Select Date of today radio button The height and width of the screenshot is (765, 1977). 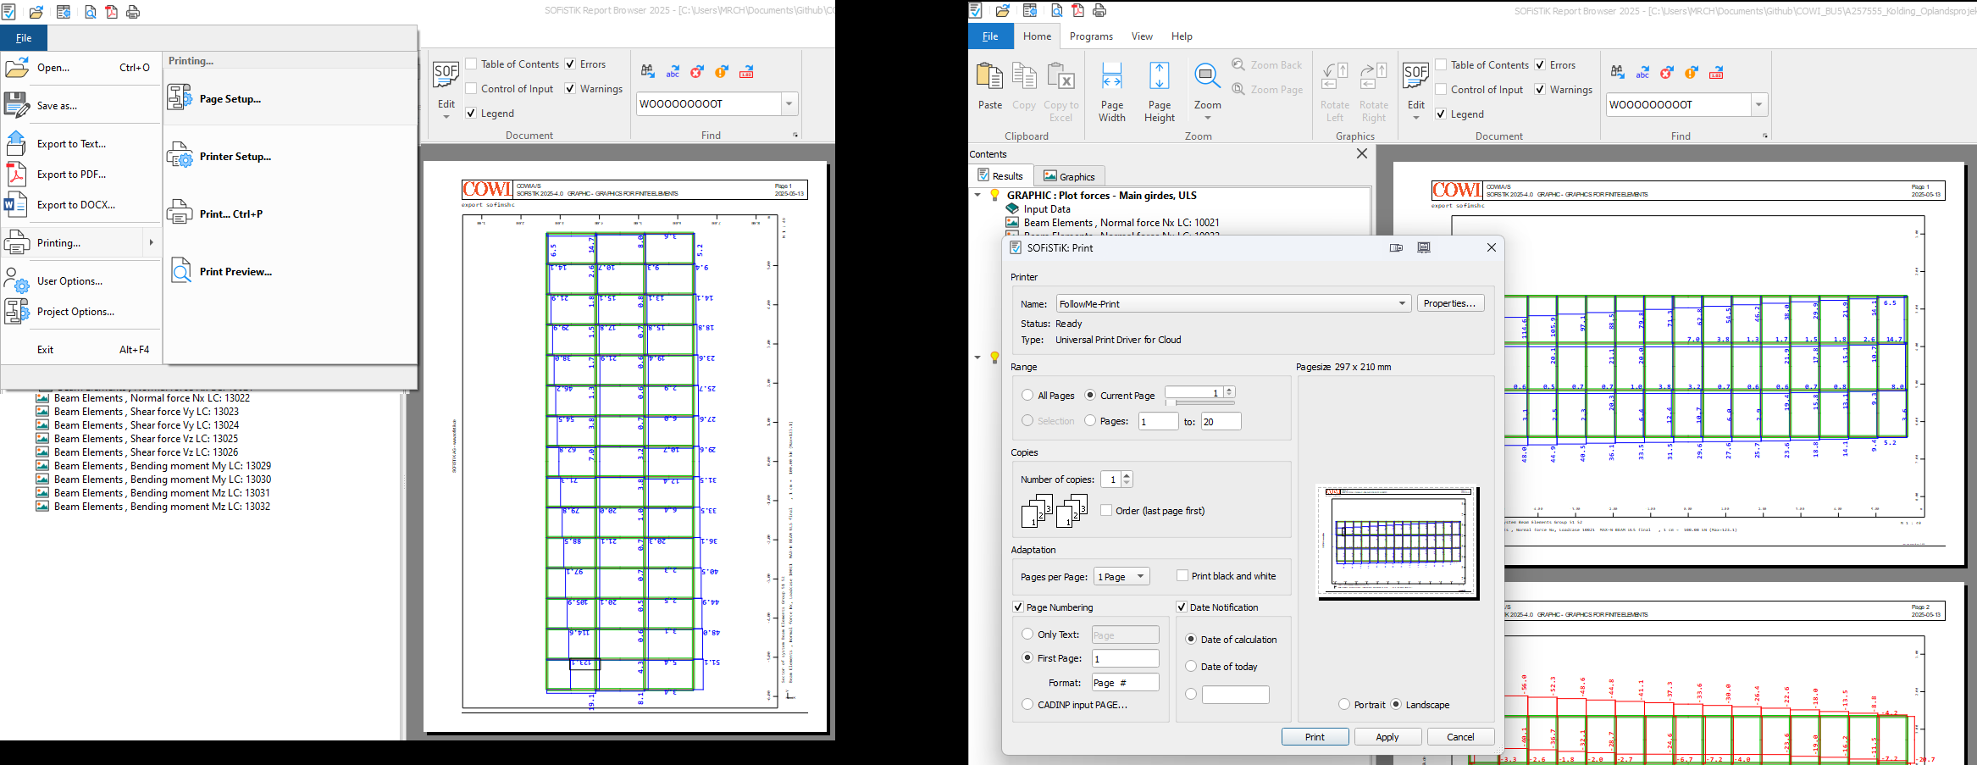(x=1191, y=666)
